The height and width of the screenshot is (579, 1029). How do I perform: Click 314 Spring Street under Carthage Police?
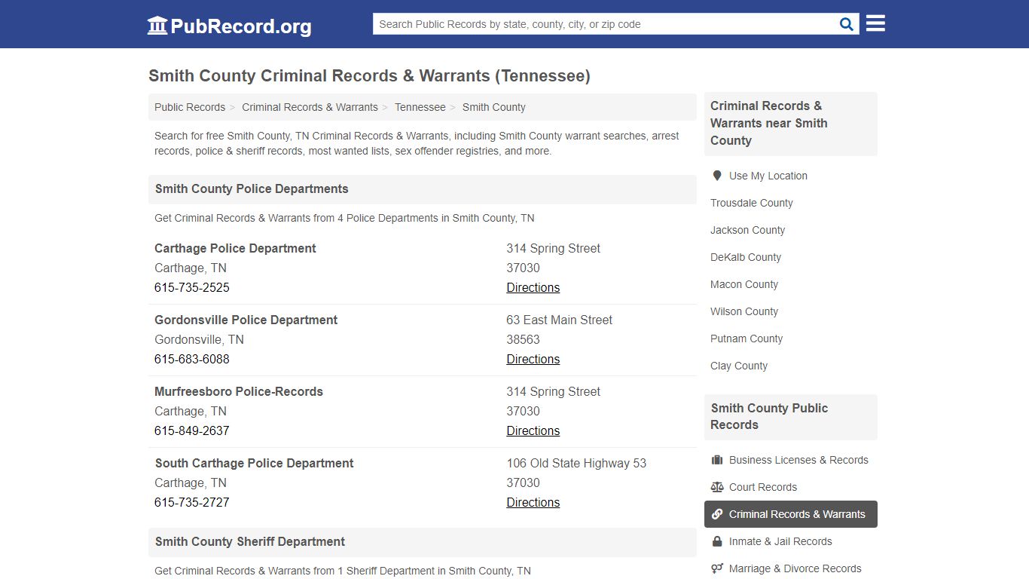554,248
